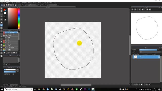This screenshot has height=91, width=162.
Task: Open the フィルタ menu
Action: (x=18, y=3)
